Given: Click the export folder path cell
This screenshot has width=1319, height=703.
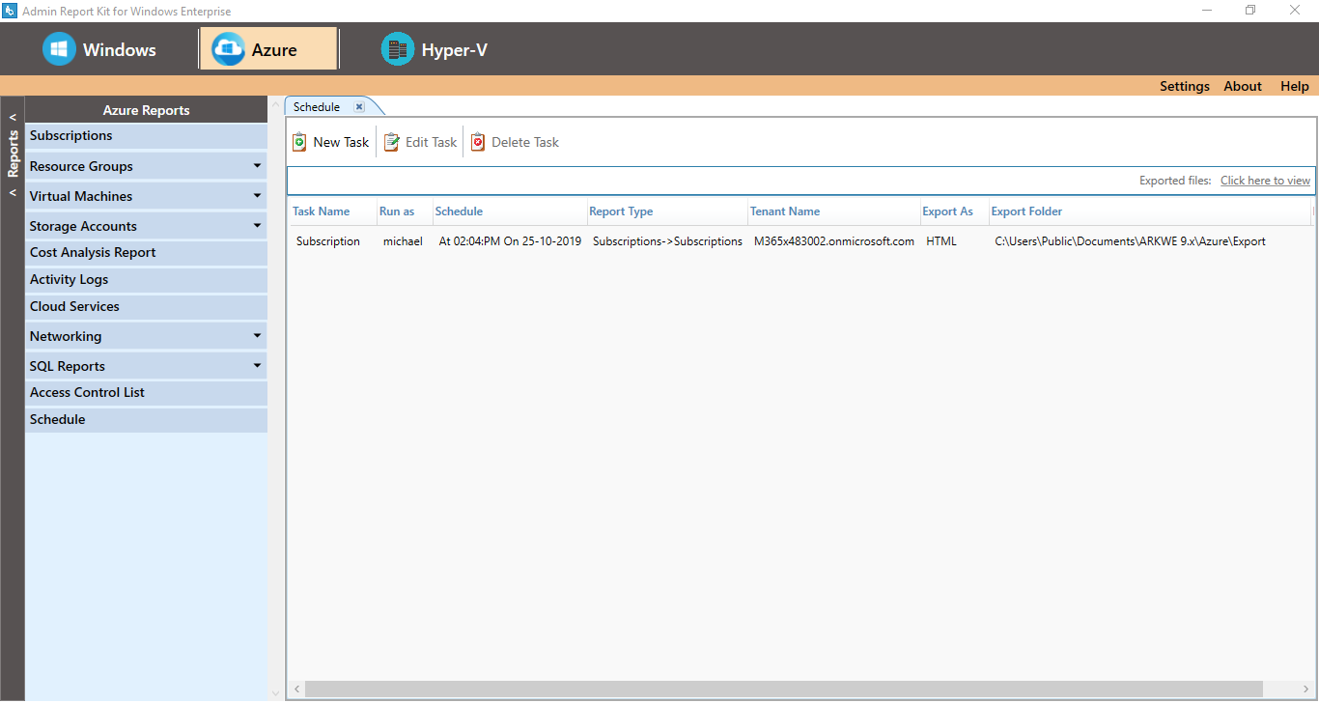Looking at the screenshot, I should (x=1130, y=241).
